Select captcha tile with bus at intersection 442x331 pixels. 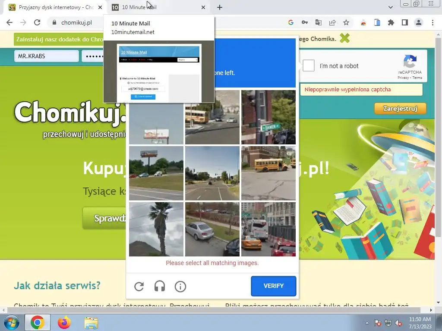[212, 117]
